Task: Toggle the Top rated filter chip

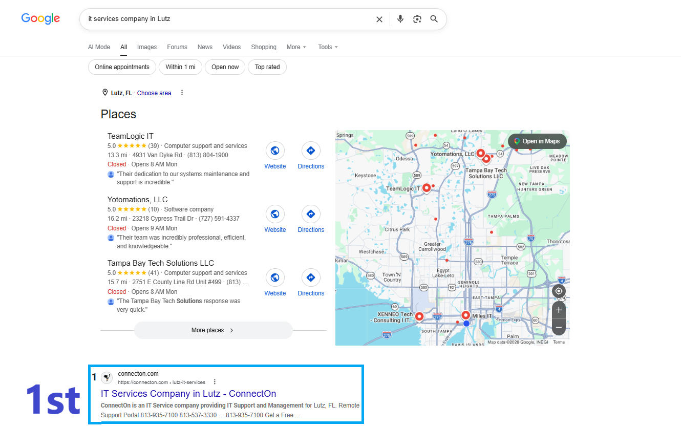Action: click(267, 67)
